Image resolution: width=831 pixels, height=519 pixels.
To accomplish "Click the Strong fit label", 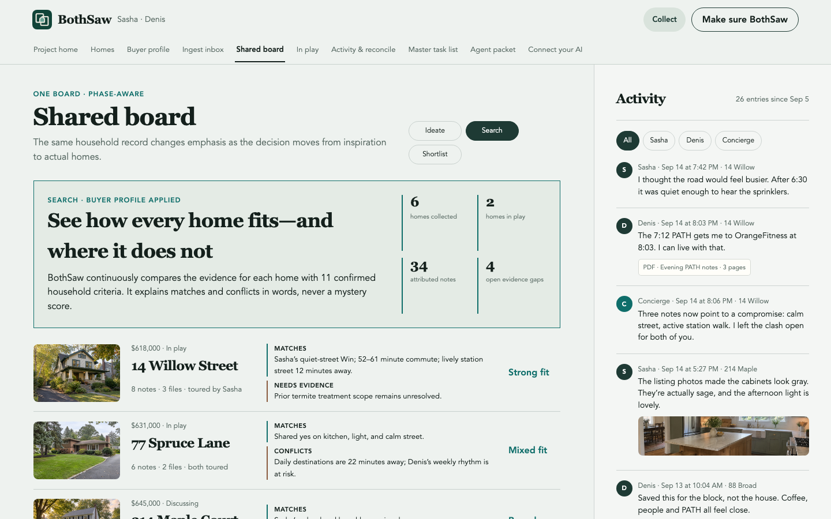I will pyautogui.click(x=529, y=373).
